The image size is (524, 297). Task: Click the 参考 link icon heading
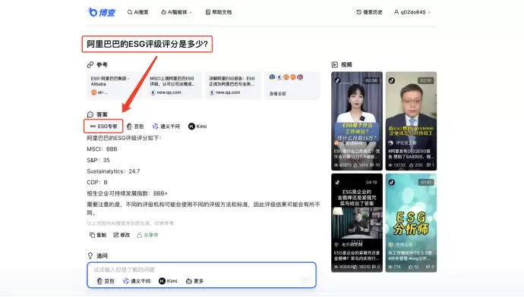click(90, 64)
